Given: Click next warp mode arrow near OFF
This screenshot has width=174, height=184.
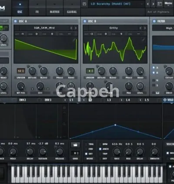Looking at the screenshot, I should (x=48, y=89).
